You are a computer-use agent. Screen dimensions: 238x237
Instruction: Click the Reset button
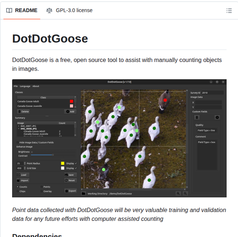(71, 181)
